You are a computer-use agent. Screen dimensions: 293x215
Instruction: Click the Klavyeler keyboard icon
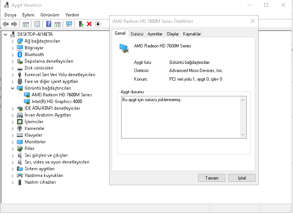pyautogui.click(x=19, y=135)
